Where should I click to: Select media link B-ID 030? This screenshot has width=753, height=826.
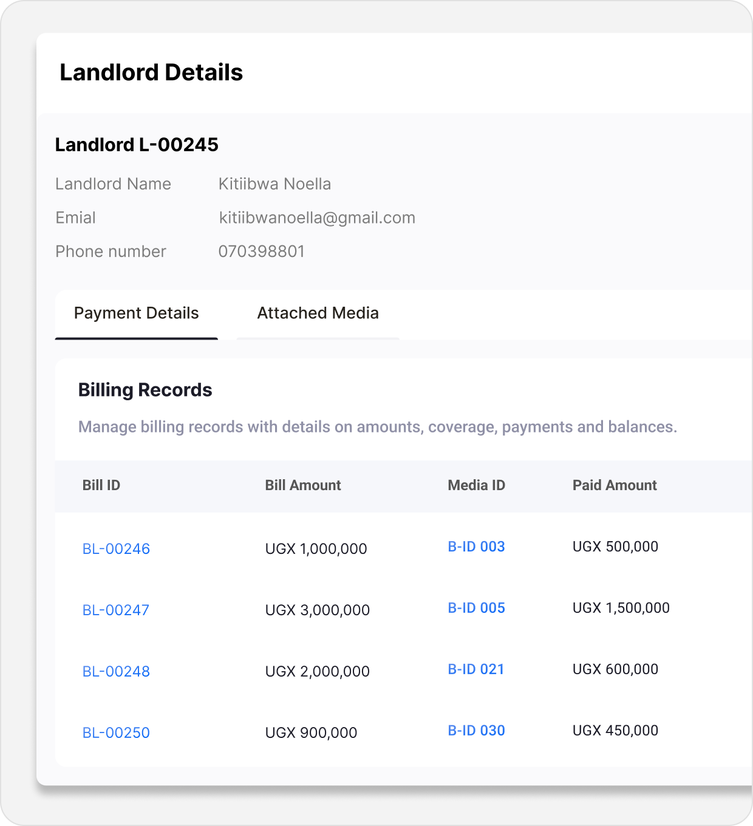pos(476,731)
